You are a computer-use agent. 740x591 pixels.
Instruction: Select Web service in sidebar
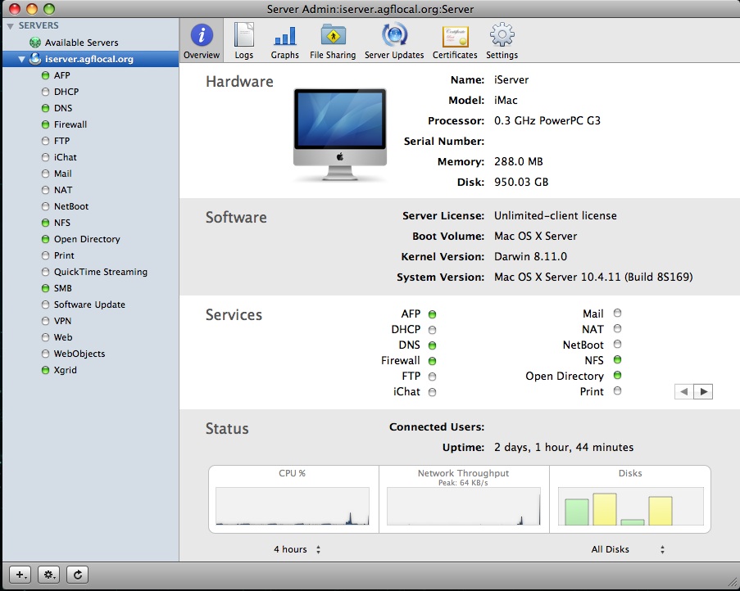(x=91, y=337)
